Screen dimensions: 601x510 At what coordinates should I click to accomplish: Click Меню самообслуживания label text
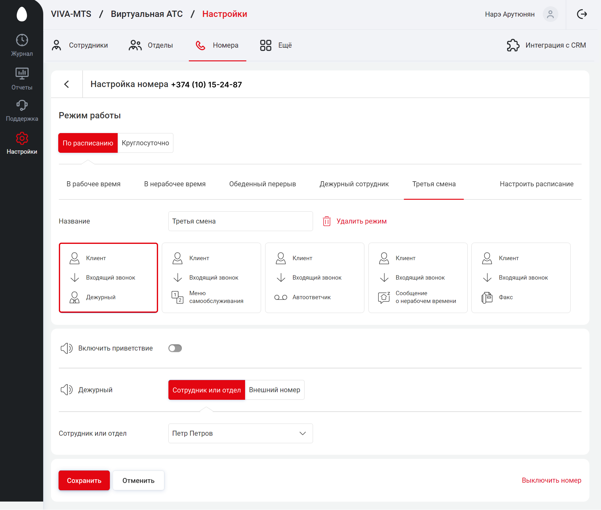click(x=216, y=297)
